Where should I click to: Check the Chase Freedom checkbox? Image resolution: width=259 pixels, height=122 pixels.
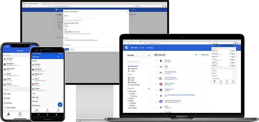[156, 72]
